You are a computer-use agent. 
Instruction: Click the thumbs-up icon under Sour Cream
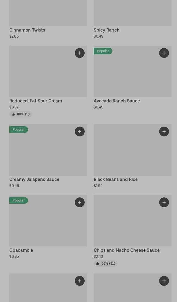tap(13, 114)
